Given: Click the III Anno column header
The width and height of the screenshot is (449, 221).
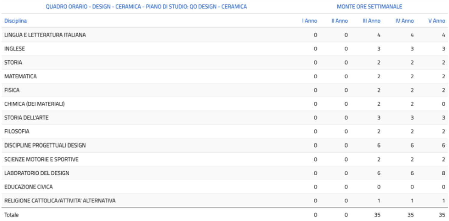Looking at the screenshot, I should pyautogui.click(x=371, y=21).
